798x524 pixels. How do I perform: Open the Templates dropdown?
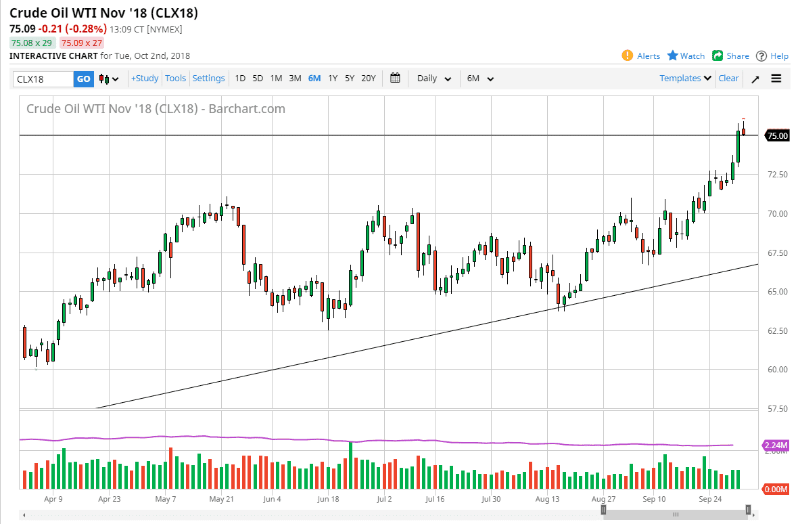tap(684, 79)
